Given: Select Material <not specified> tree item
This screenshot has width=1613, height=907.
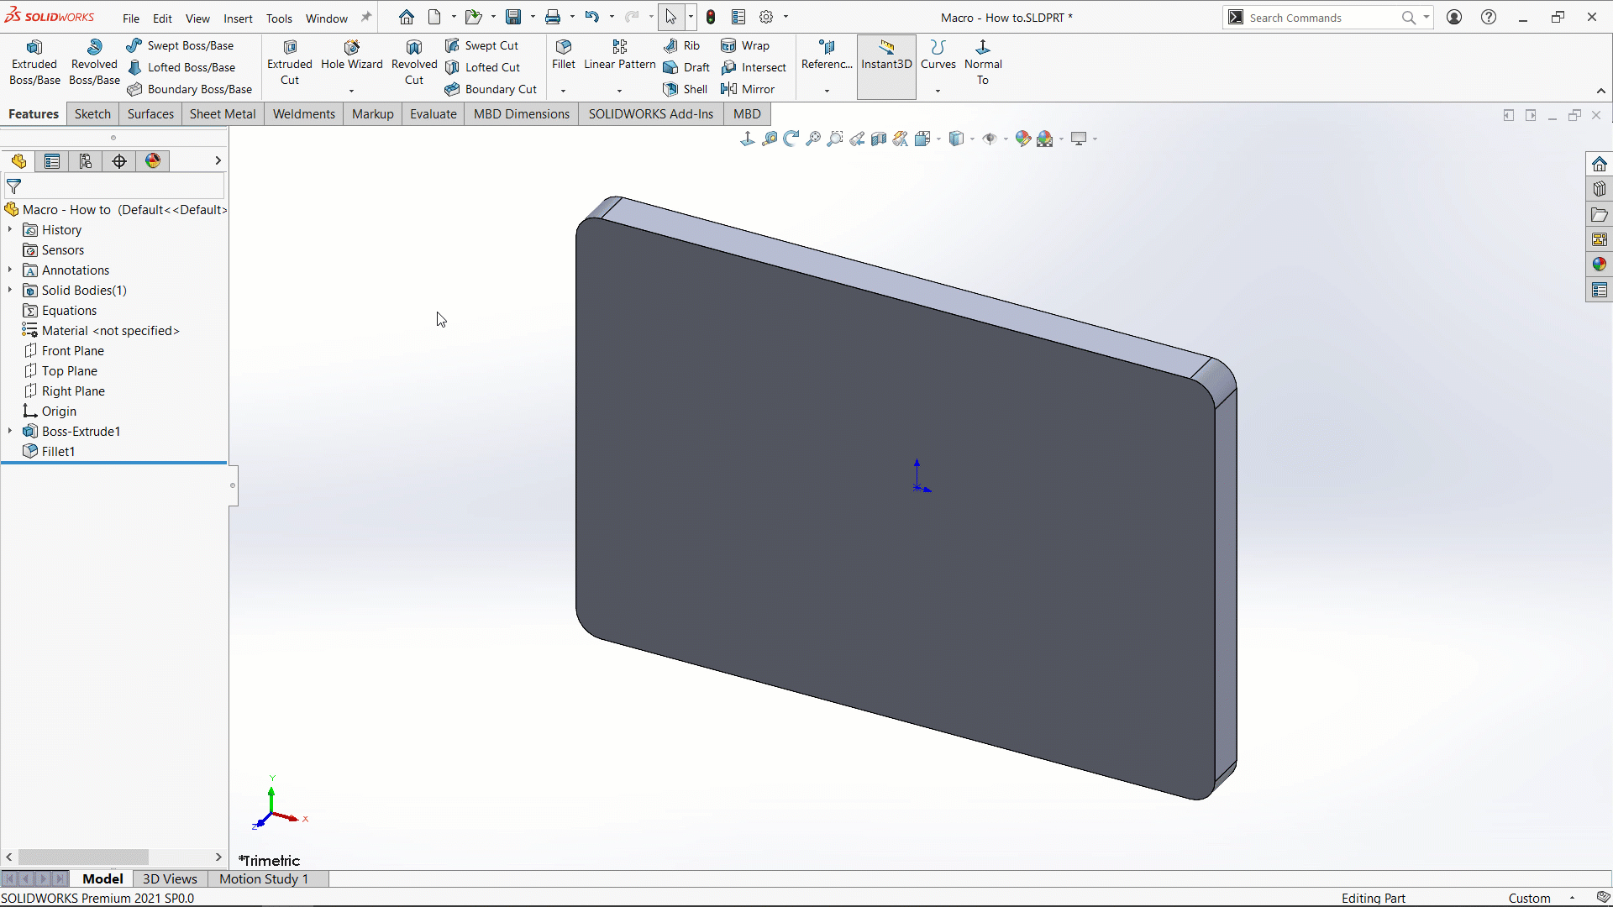Looking at the screenshot, I should [x=110, y=330].
